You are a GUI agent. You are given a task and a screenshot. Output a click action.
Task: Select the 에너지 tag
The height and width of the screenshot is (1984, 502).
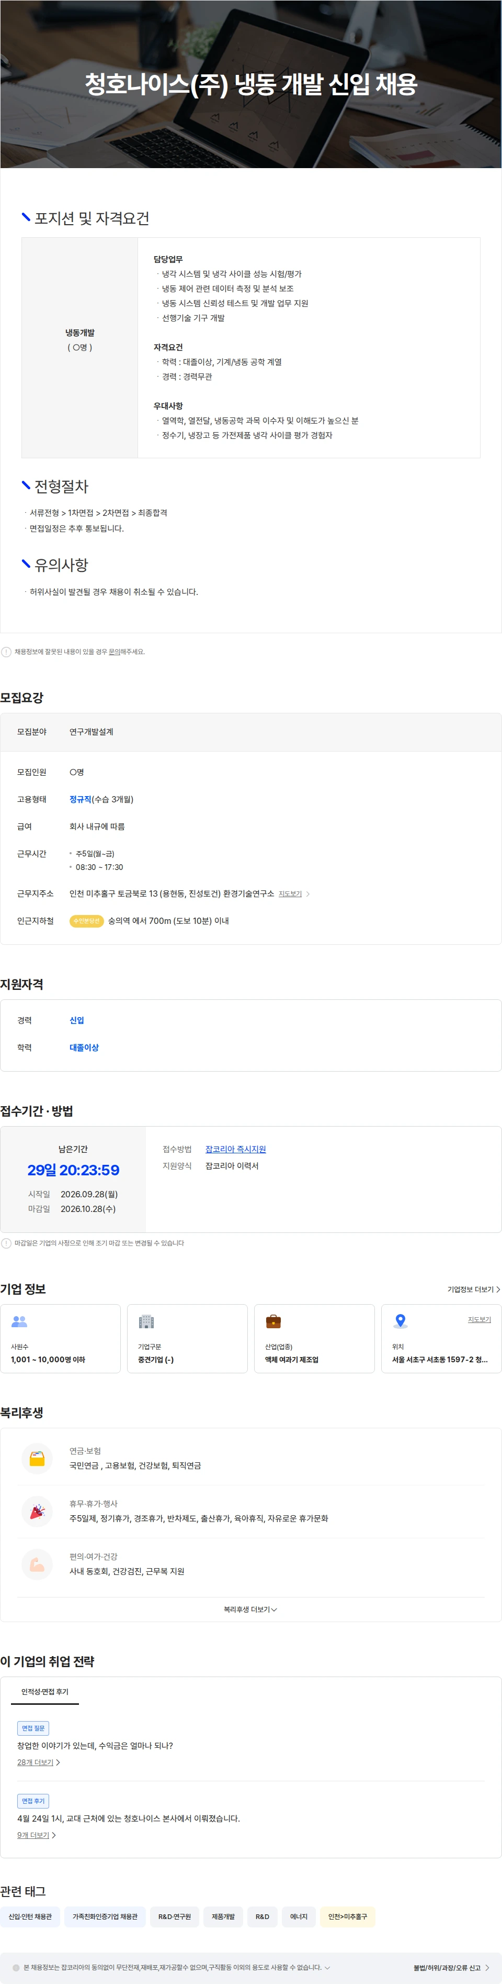pos(299,1916)
